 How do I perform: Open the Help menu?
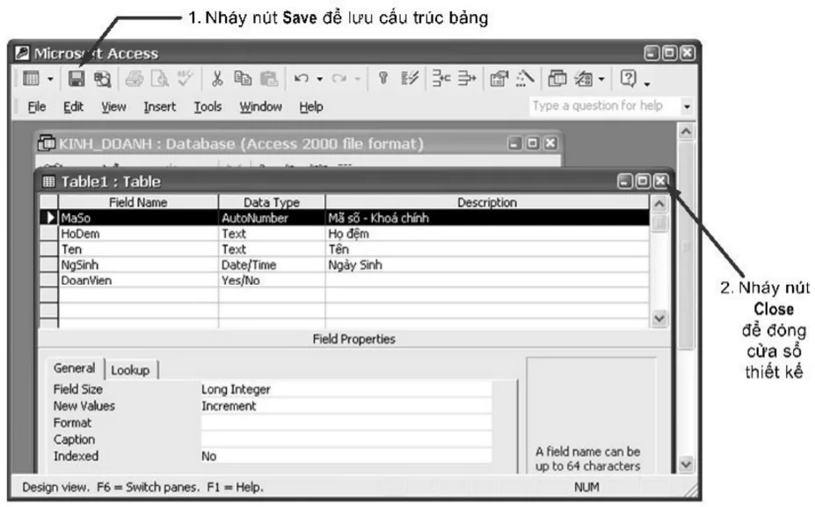[x=311, y=107]
